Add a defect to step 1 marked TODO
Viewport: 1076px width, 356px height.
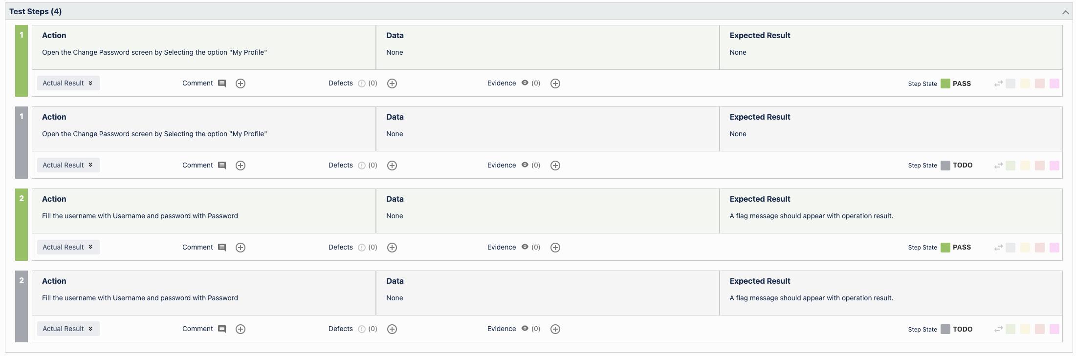[392, 166]
